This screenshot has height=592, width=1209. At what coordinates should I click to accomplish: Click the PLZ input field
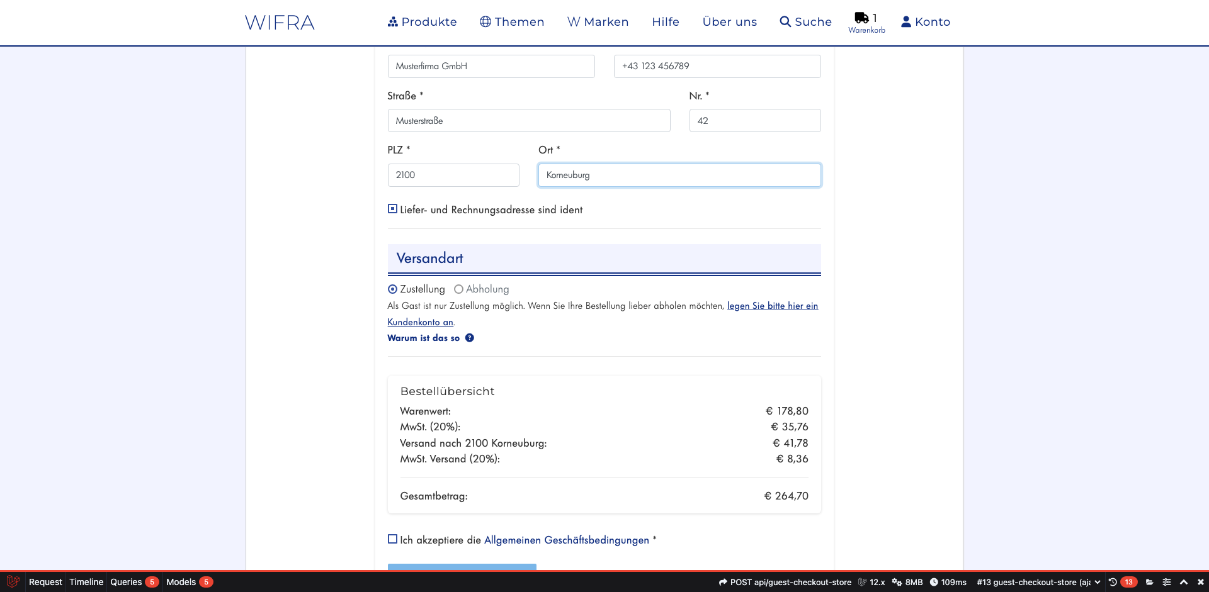click(x=453, y=175)
